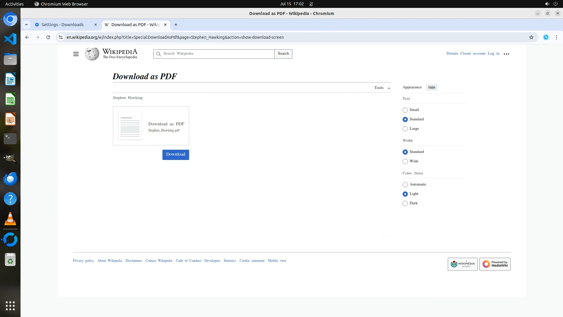The height and width of the screenshot is (317, 563).
Task: Switch to the Settings - Downloads tab
Action: (x=63, y=25)
